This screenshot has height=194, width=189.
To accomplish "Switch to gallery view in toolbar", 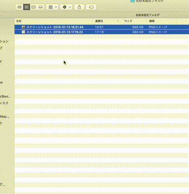I will click(40, 7).
